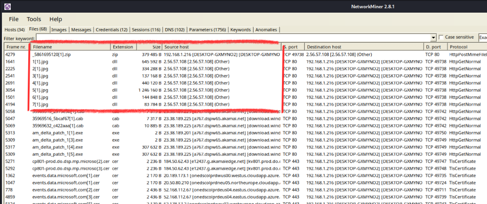Viewport: 487px width, 204px height.
Task: Select file cp801-prod.do.dsp.mp.microso[3].cer
Action: coord(71,169)
